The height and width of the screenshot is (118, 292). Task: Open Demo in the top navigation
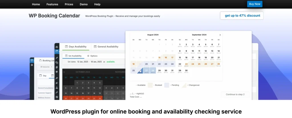click(84, 4)
